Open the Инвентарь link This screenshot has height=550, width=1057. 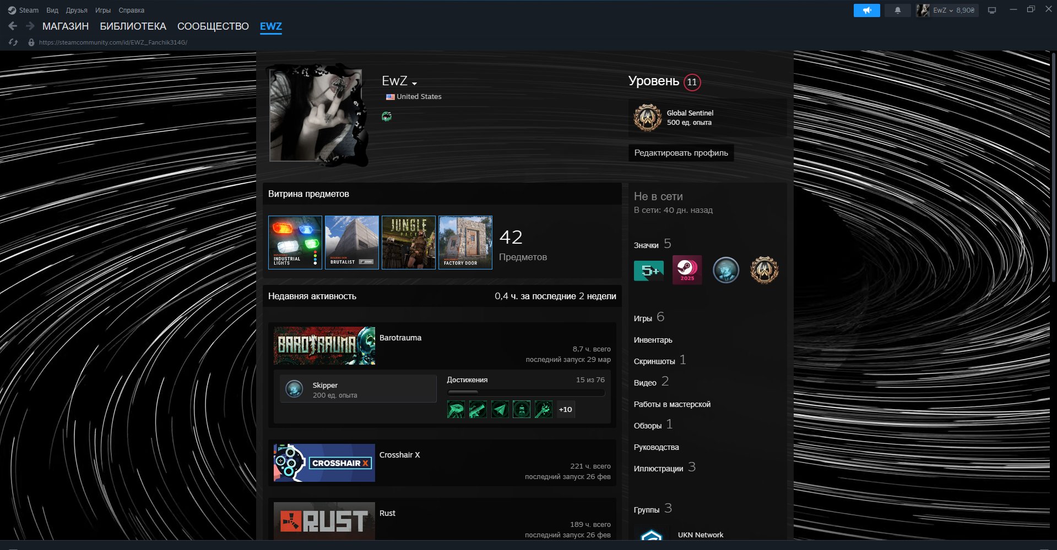point(653,340)
